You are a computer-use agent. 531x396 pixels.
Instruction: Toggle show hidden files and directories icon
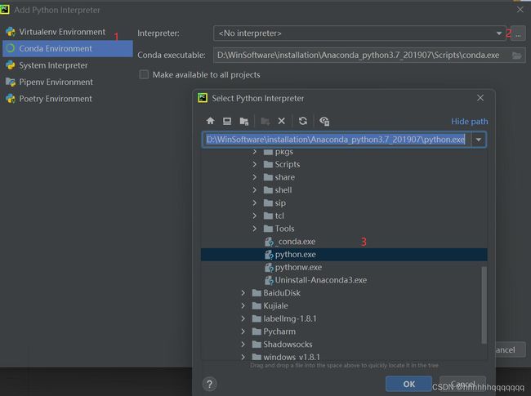click(x=324, y=121)
